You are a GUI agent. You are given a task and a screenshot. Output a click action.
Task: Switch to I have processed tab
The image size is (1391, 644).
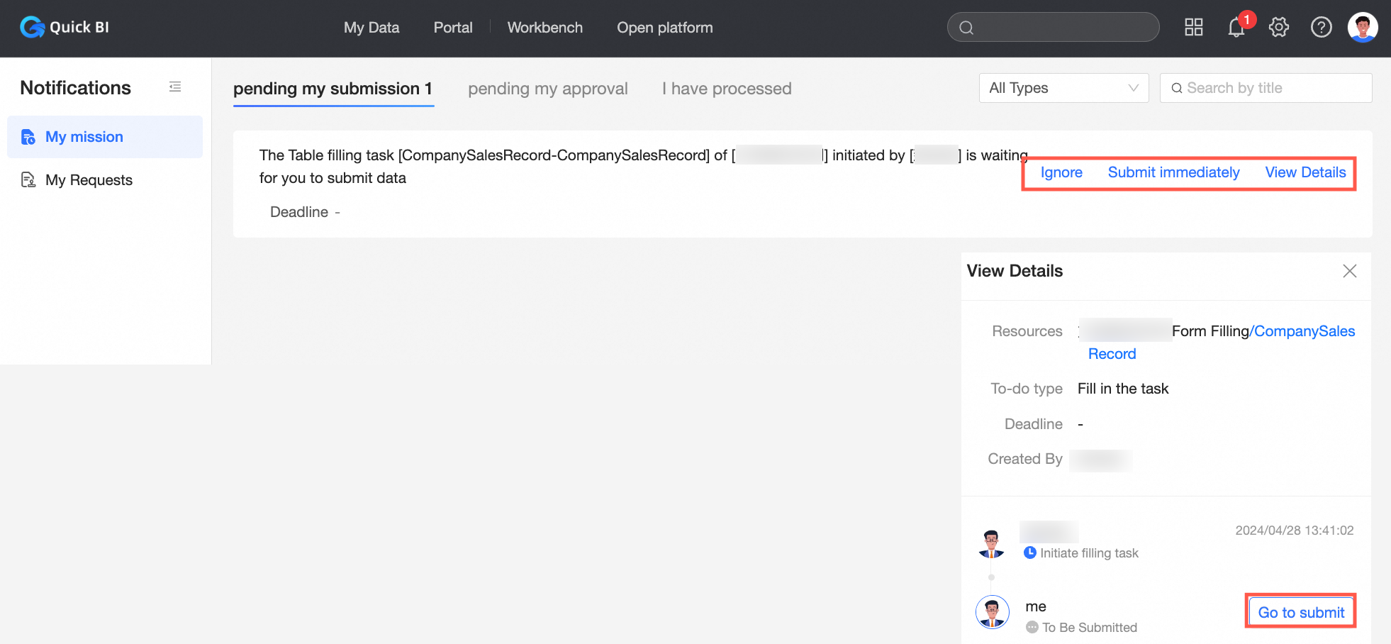727,89
